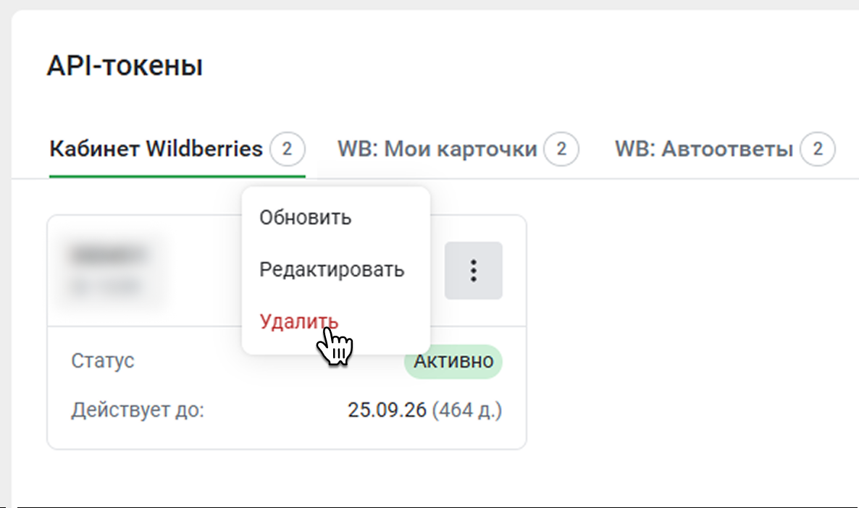Click the token card's horizontal divider line

(x=145, y=327)
